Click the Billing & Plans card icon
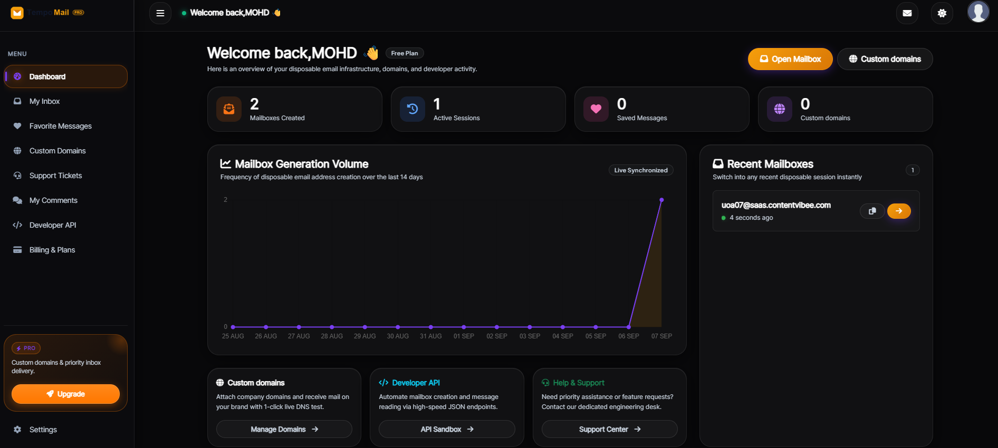Image resolution: width=998 pixels, height=448 pixels. (x=17, y=250)
